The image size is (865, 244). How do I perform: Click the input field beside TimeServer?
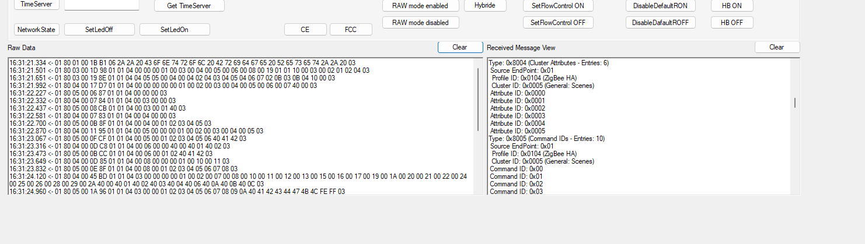(x=102, y=5)
